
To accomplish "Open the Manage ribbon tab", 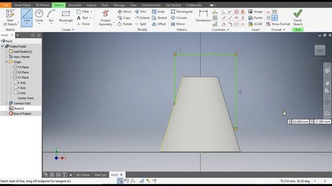I will (119, 5).
